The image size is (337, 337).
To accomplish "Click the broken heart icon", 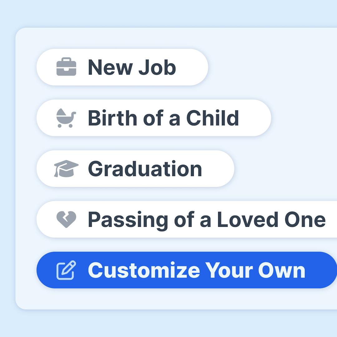I will coord(66,219).
